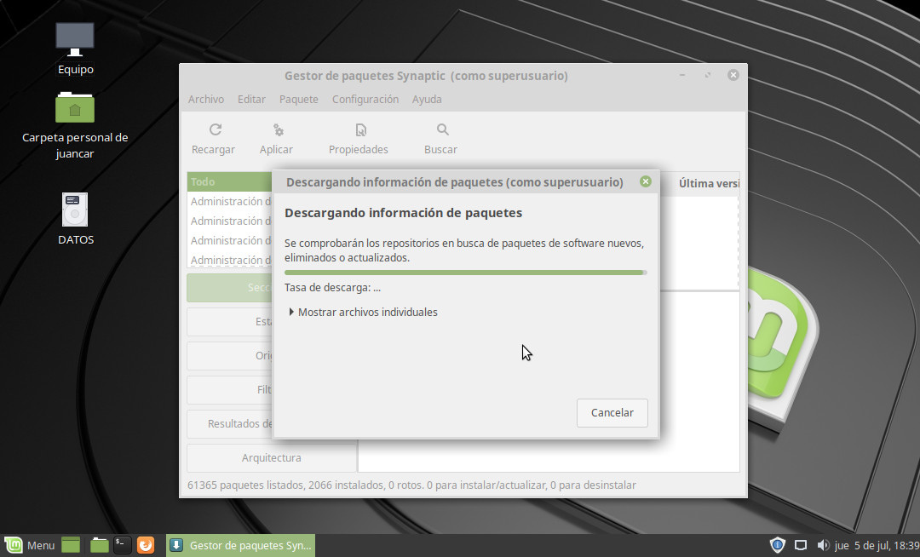Click the Arquitectura filter button

point(271,458)
